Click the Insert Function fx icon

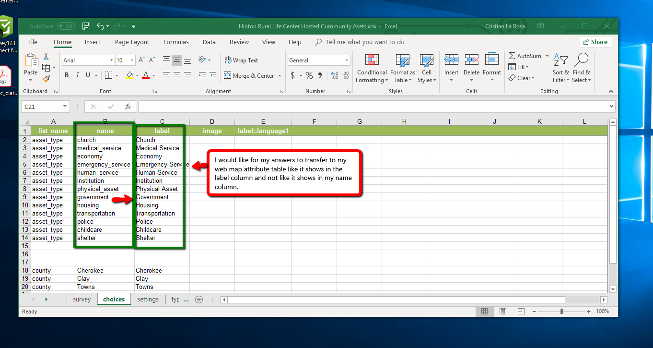[128, 107]
